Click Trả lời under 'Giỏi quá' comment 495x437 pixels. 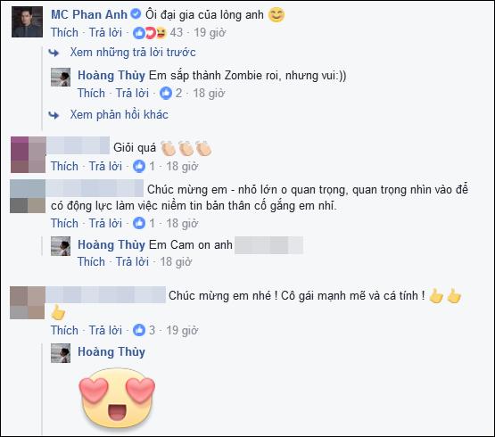tap(105, 166)
